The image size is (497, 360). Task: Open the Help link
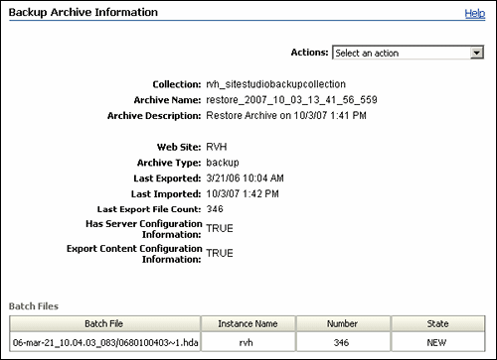[475, 14]
